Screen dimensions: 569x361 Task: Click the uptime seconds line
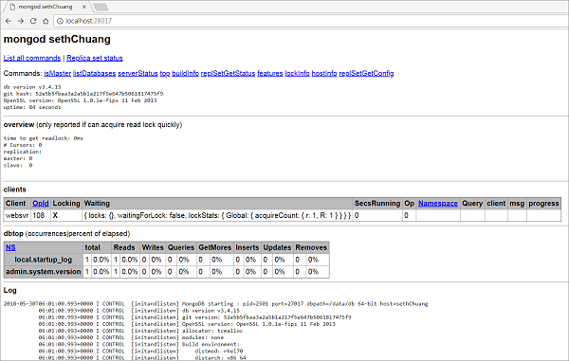32,107
